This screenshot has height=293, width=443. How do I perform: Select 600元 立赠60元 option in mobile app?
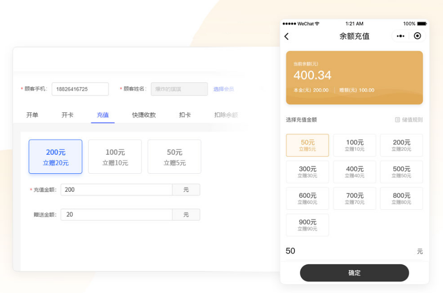click(x=307, y=199)
